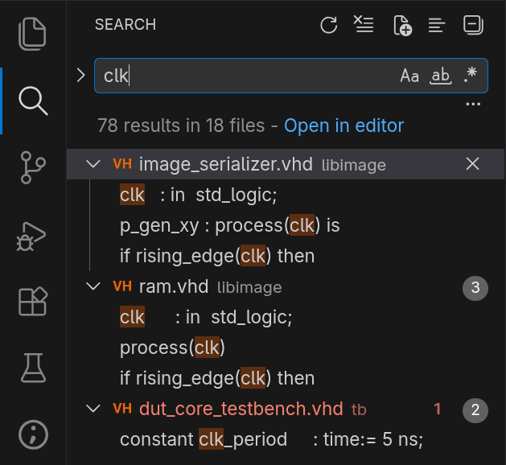The height and width of the screenshot is (465, 506).
Task: Open 'p_gen_xy : process(clk) is' match
Action: tap(230, 225)
